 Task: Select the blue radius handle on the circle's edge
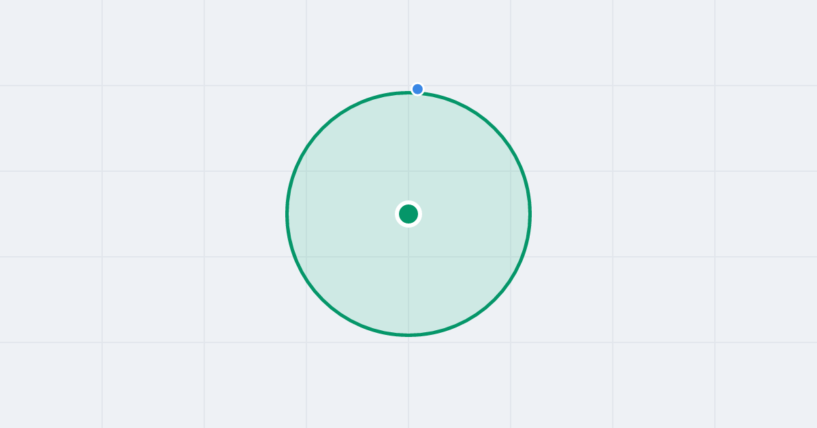point(417,89)
